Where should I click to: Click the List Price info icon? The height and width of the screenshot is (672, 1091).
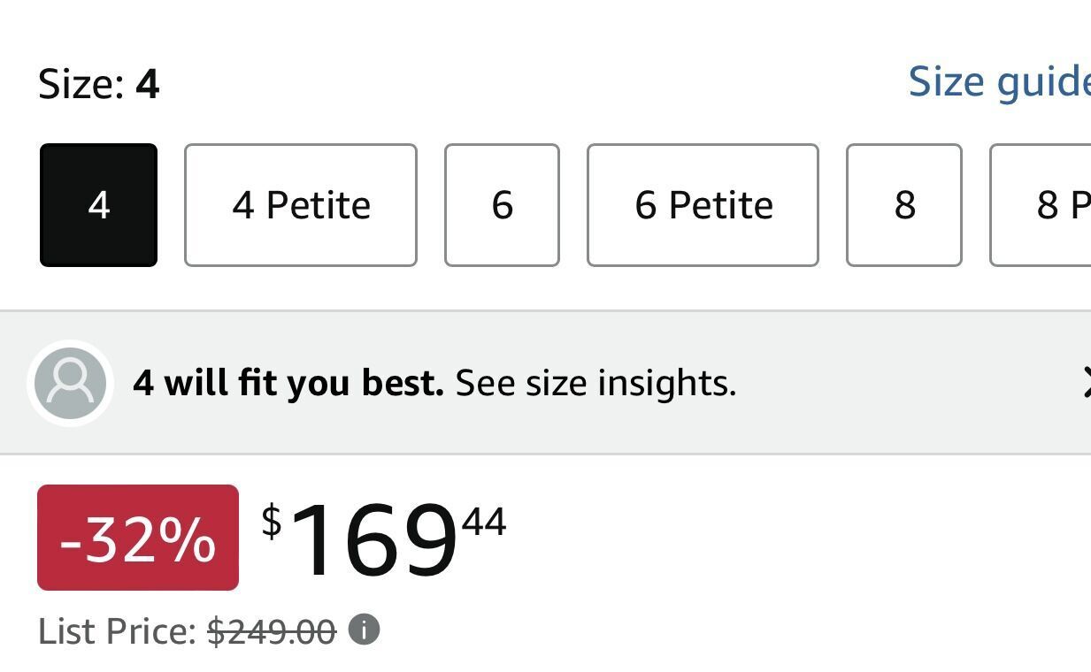(364, 630)
